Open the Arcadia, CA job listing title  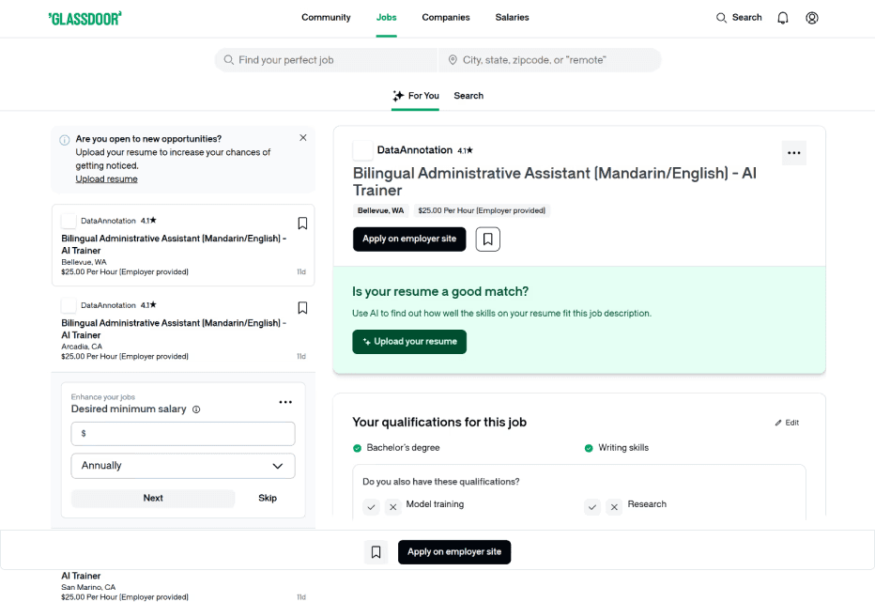pyautogui.click(x=174, y=329)
